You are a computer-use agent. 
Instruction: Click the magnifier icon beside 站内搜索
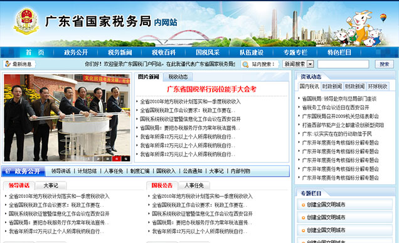(x=245, y=65)
